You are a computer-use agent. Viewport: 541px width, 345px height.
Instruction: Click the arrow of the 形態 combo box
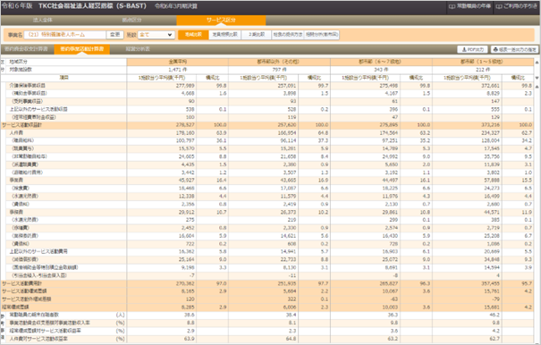click(x=170, y=35)
